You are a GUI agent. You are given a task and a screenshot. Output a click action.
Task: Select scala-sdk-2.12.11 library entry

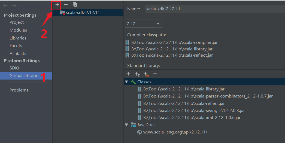click(x=88, y=12)
